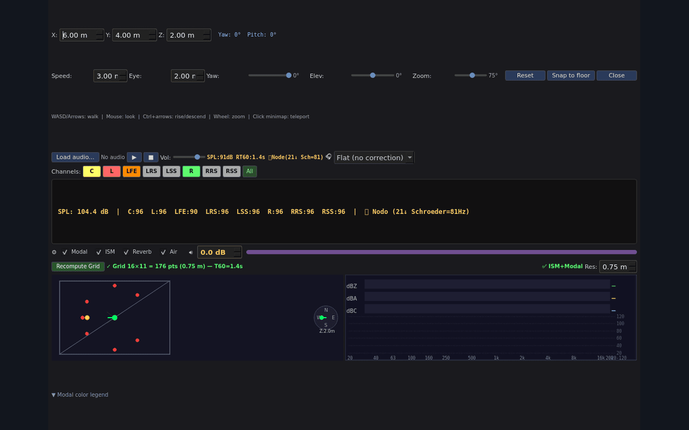Open the Flat (no correction) dropdown

pyautogui.click(x=374, y=158)
